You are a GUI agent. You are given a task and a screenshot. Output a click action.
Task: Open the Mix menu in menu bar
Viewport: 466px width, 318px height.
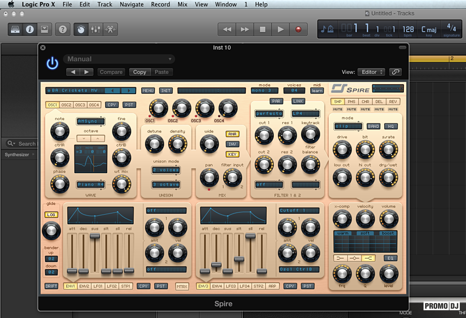pyautogui.click(x=182, y=4)
